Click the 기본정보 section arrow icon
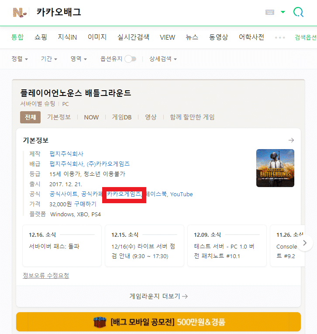The height and width of the screenshot is (334, 317). 291,140
